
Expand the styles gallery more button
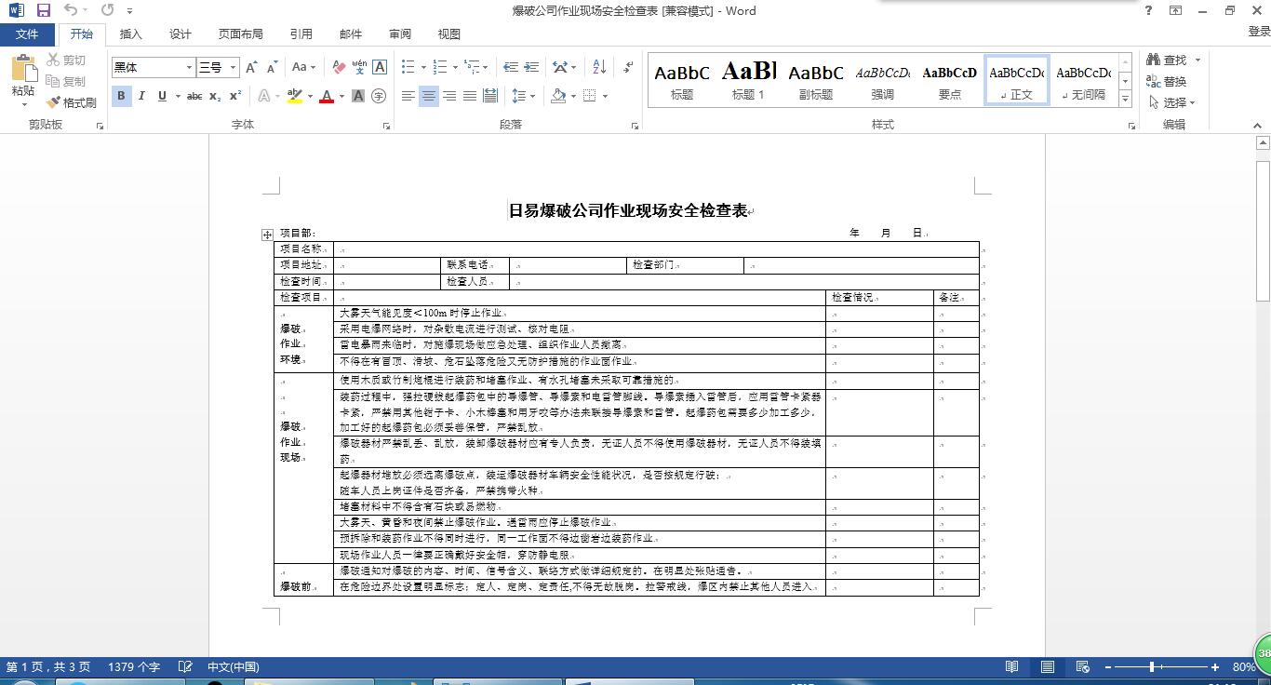pyautogui.click(x=1125, y=99)
